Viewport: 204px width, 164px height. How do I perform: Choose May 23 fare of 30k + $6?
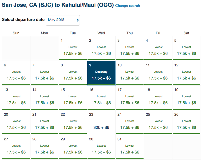click(x=101, y=124)
